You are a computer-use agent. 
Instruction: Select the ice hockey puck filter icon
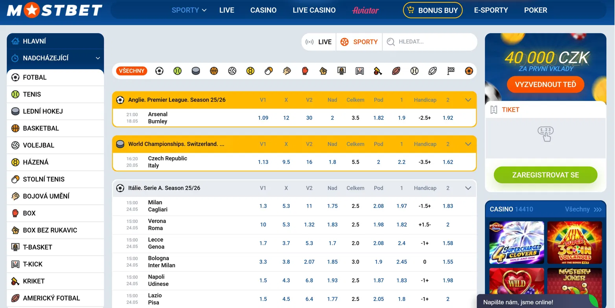point(196,71)
